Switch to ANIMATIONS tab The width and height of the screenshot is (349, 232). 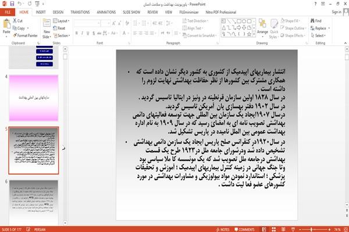click(106, 12)
